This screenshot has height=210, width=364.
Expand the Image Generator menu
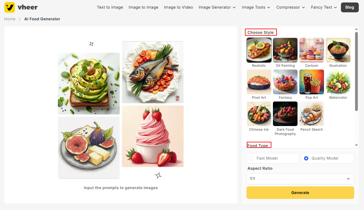pos(217,7)
